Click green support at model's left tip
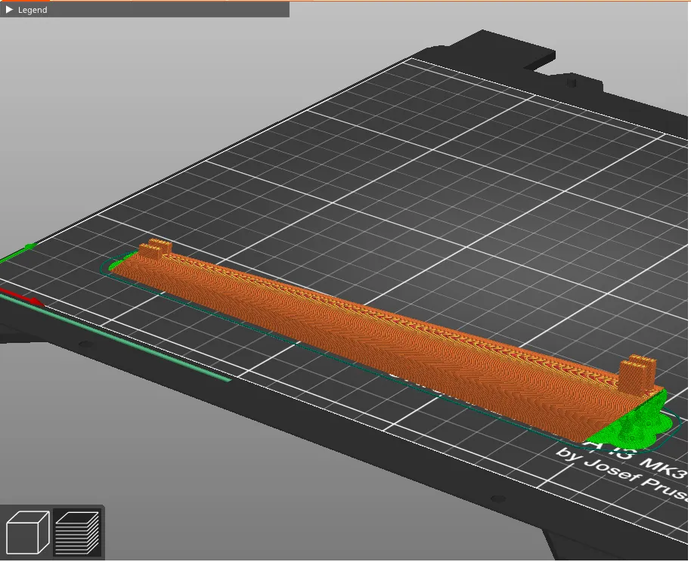 [119, 264]
